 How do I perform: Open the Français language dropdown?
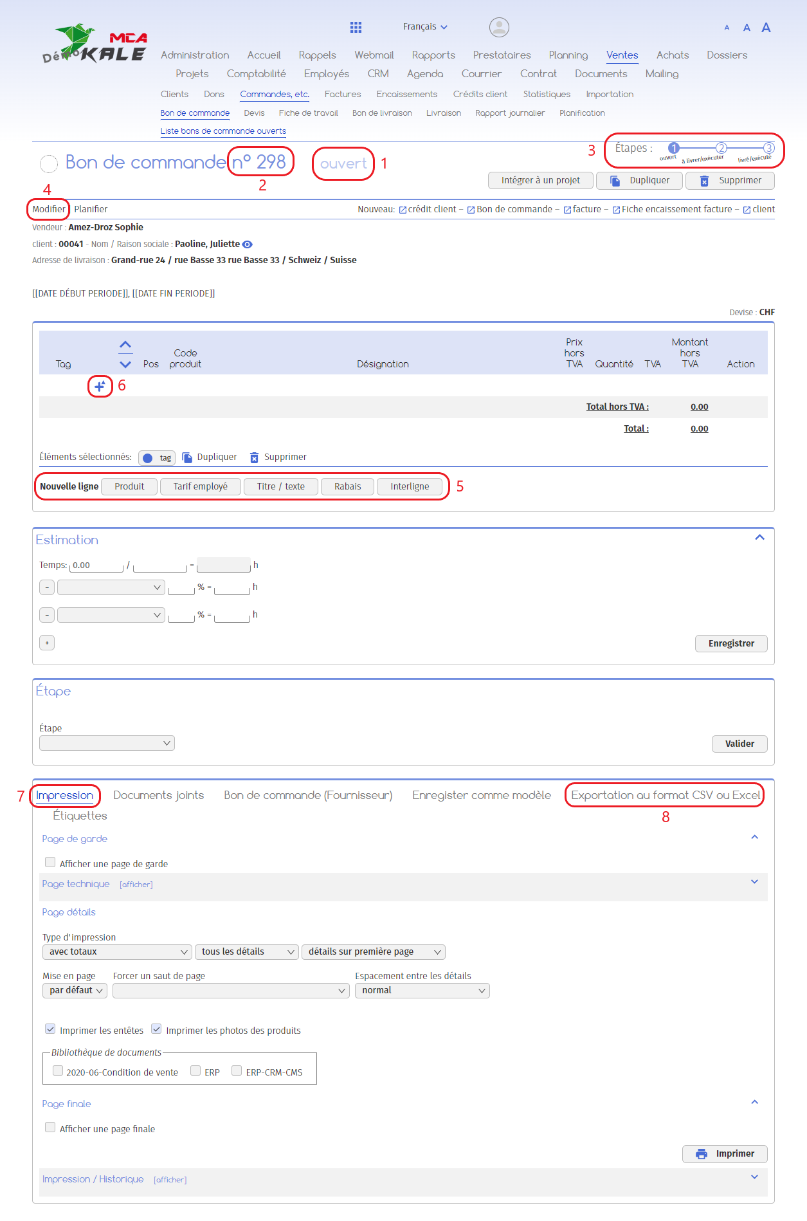pos(424,27)
